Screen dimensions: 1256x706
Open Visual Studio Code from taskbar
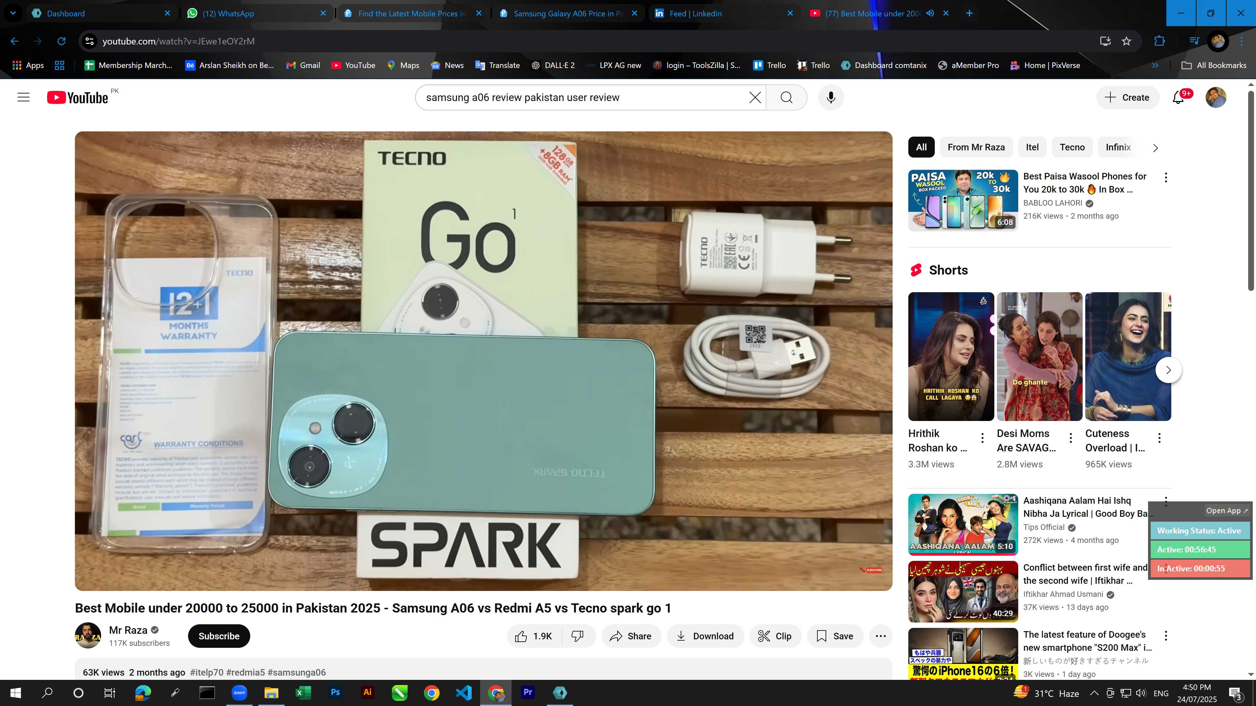[464, 692]
